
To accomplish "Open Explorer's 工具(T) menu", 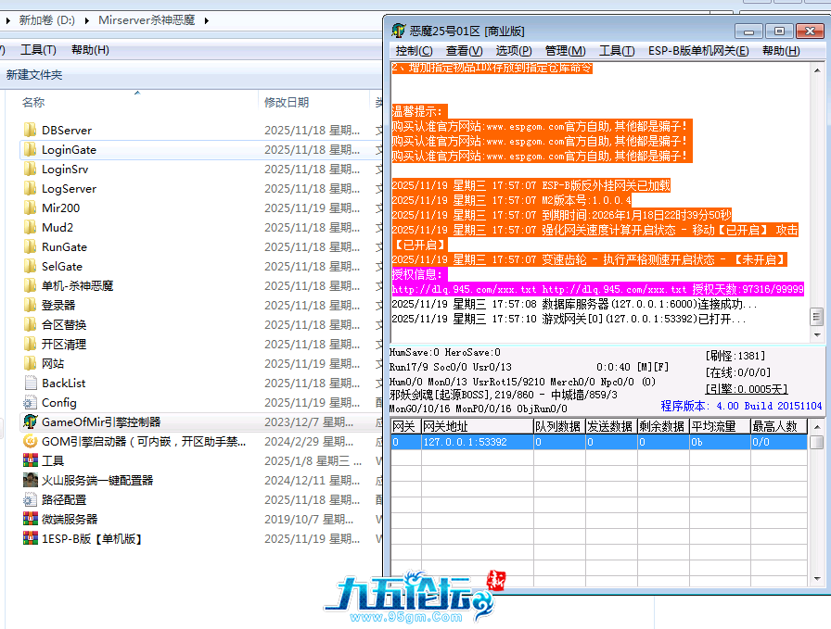I will [38, 50].
